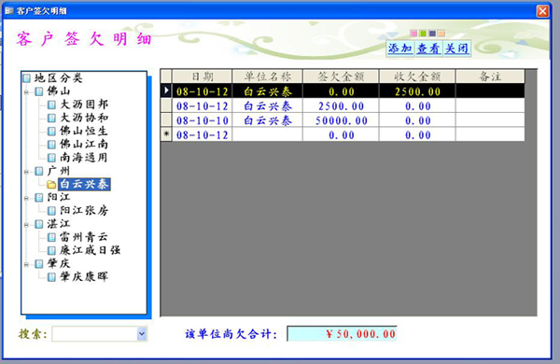The width and height of the screenshot is (560, 364).
Task: Click the 搜索 combo box field
Action: [x=99, y=334]
